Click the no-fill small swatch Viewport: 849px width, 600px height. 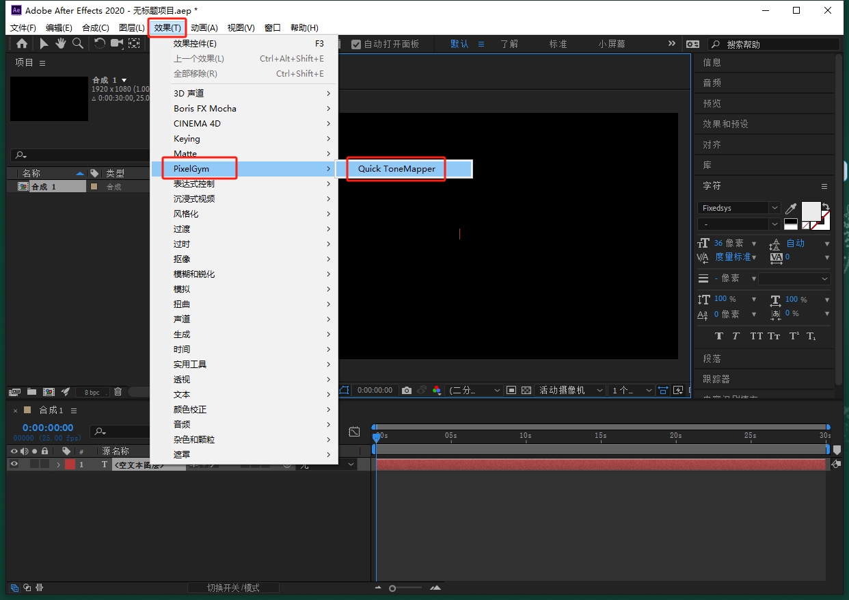[806, 225]
